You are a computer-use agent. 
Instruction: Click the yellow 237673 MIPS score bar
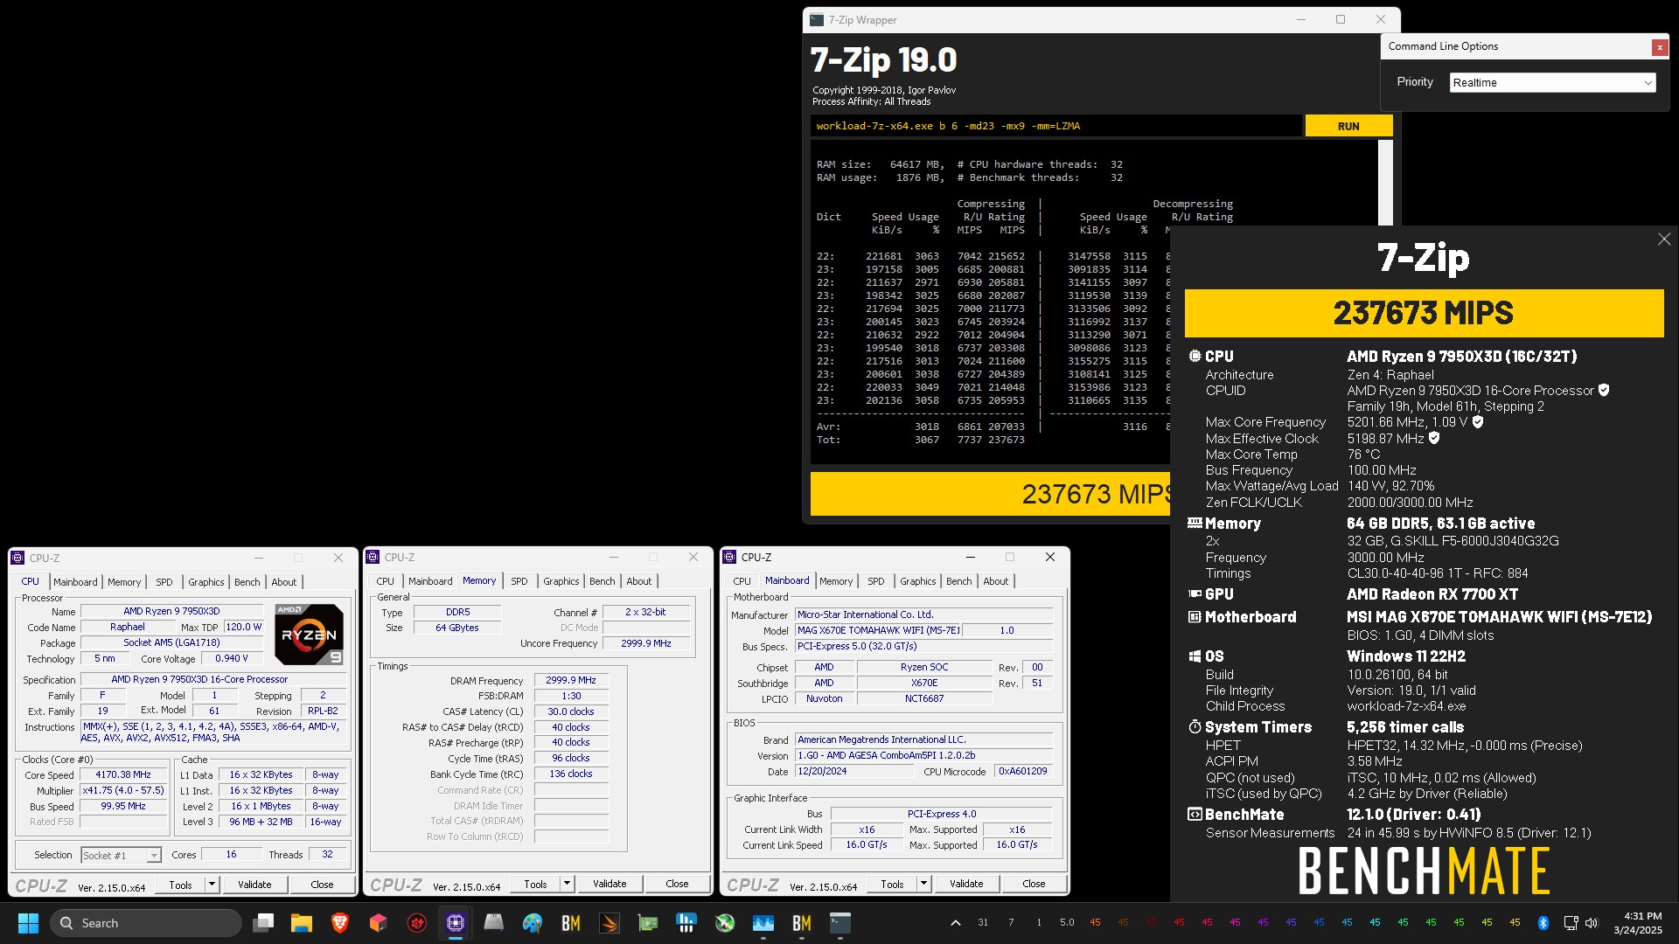(1424, 313)
